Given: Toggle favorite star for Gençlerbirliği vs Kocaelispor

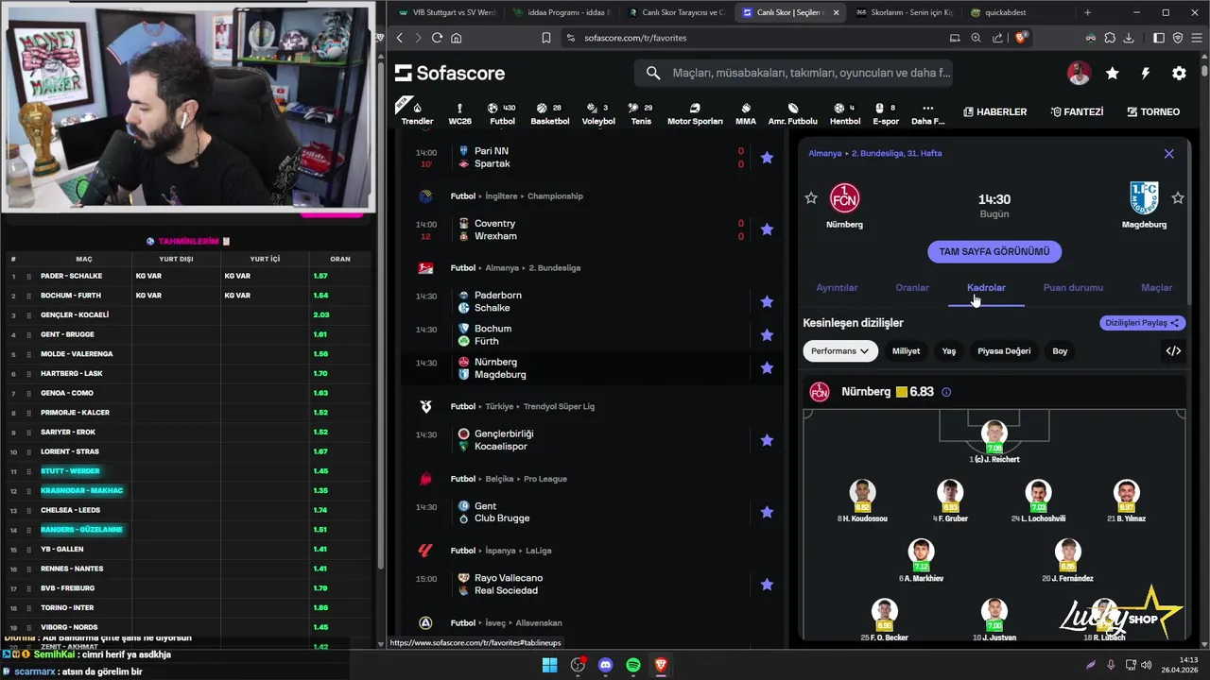Looking at the screenshot, I should tap(767, 440).
